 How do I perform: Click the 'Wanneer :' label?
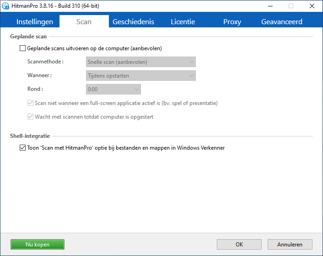point(39,75)
